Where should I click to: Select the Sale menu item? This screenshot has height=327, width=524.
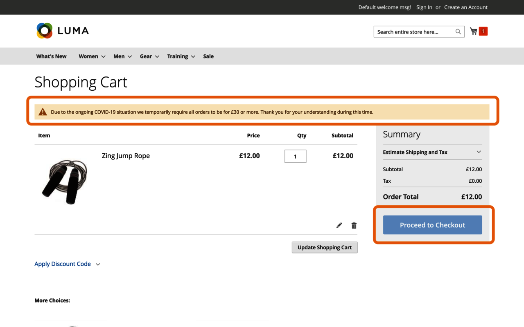[208, 56]
